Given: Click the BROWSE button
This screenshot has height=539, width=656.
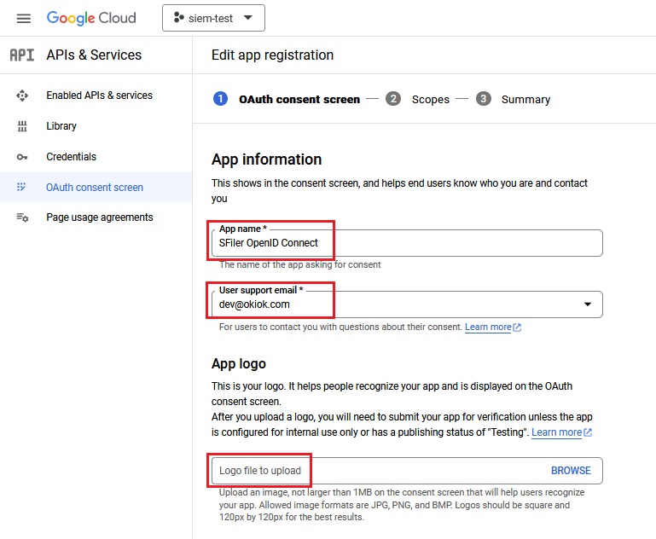Looking at the screenshot, I should (571, 471).
